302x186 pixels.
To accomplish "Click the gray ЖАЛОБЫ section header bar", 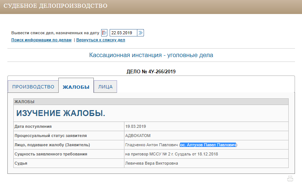I will tap(151, 102).
